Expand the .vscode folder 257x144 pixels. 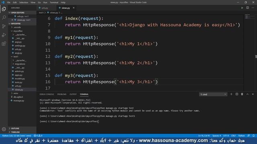pos(17,27)
